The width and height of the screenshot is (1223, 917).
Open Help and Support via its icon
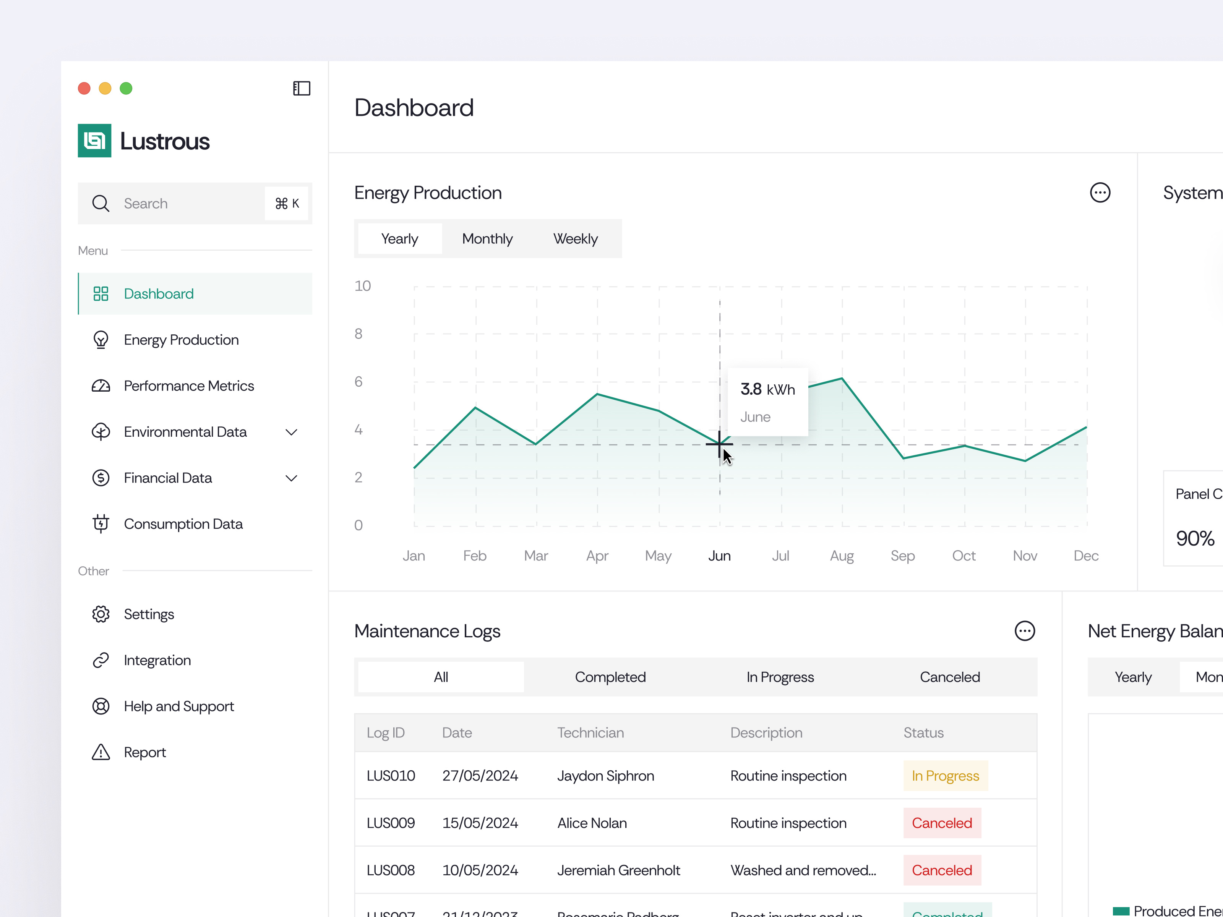click(101, 706)
